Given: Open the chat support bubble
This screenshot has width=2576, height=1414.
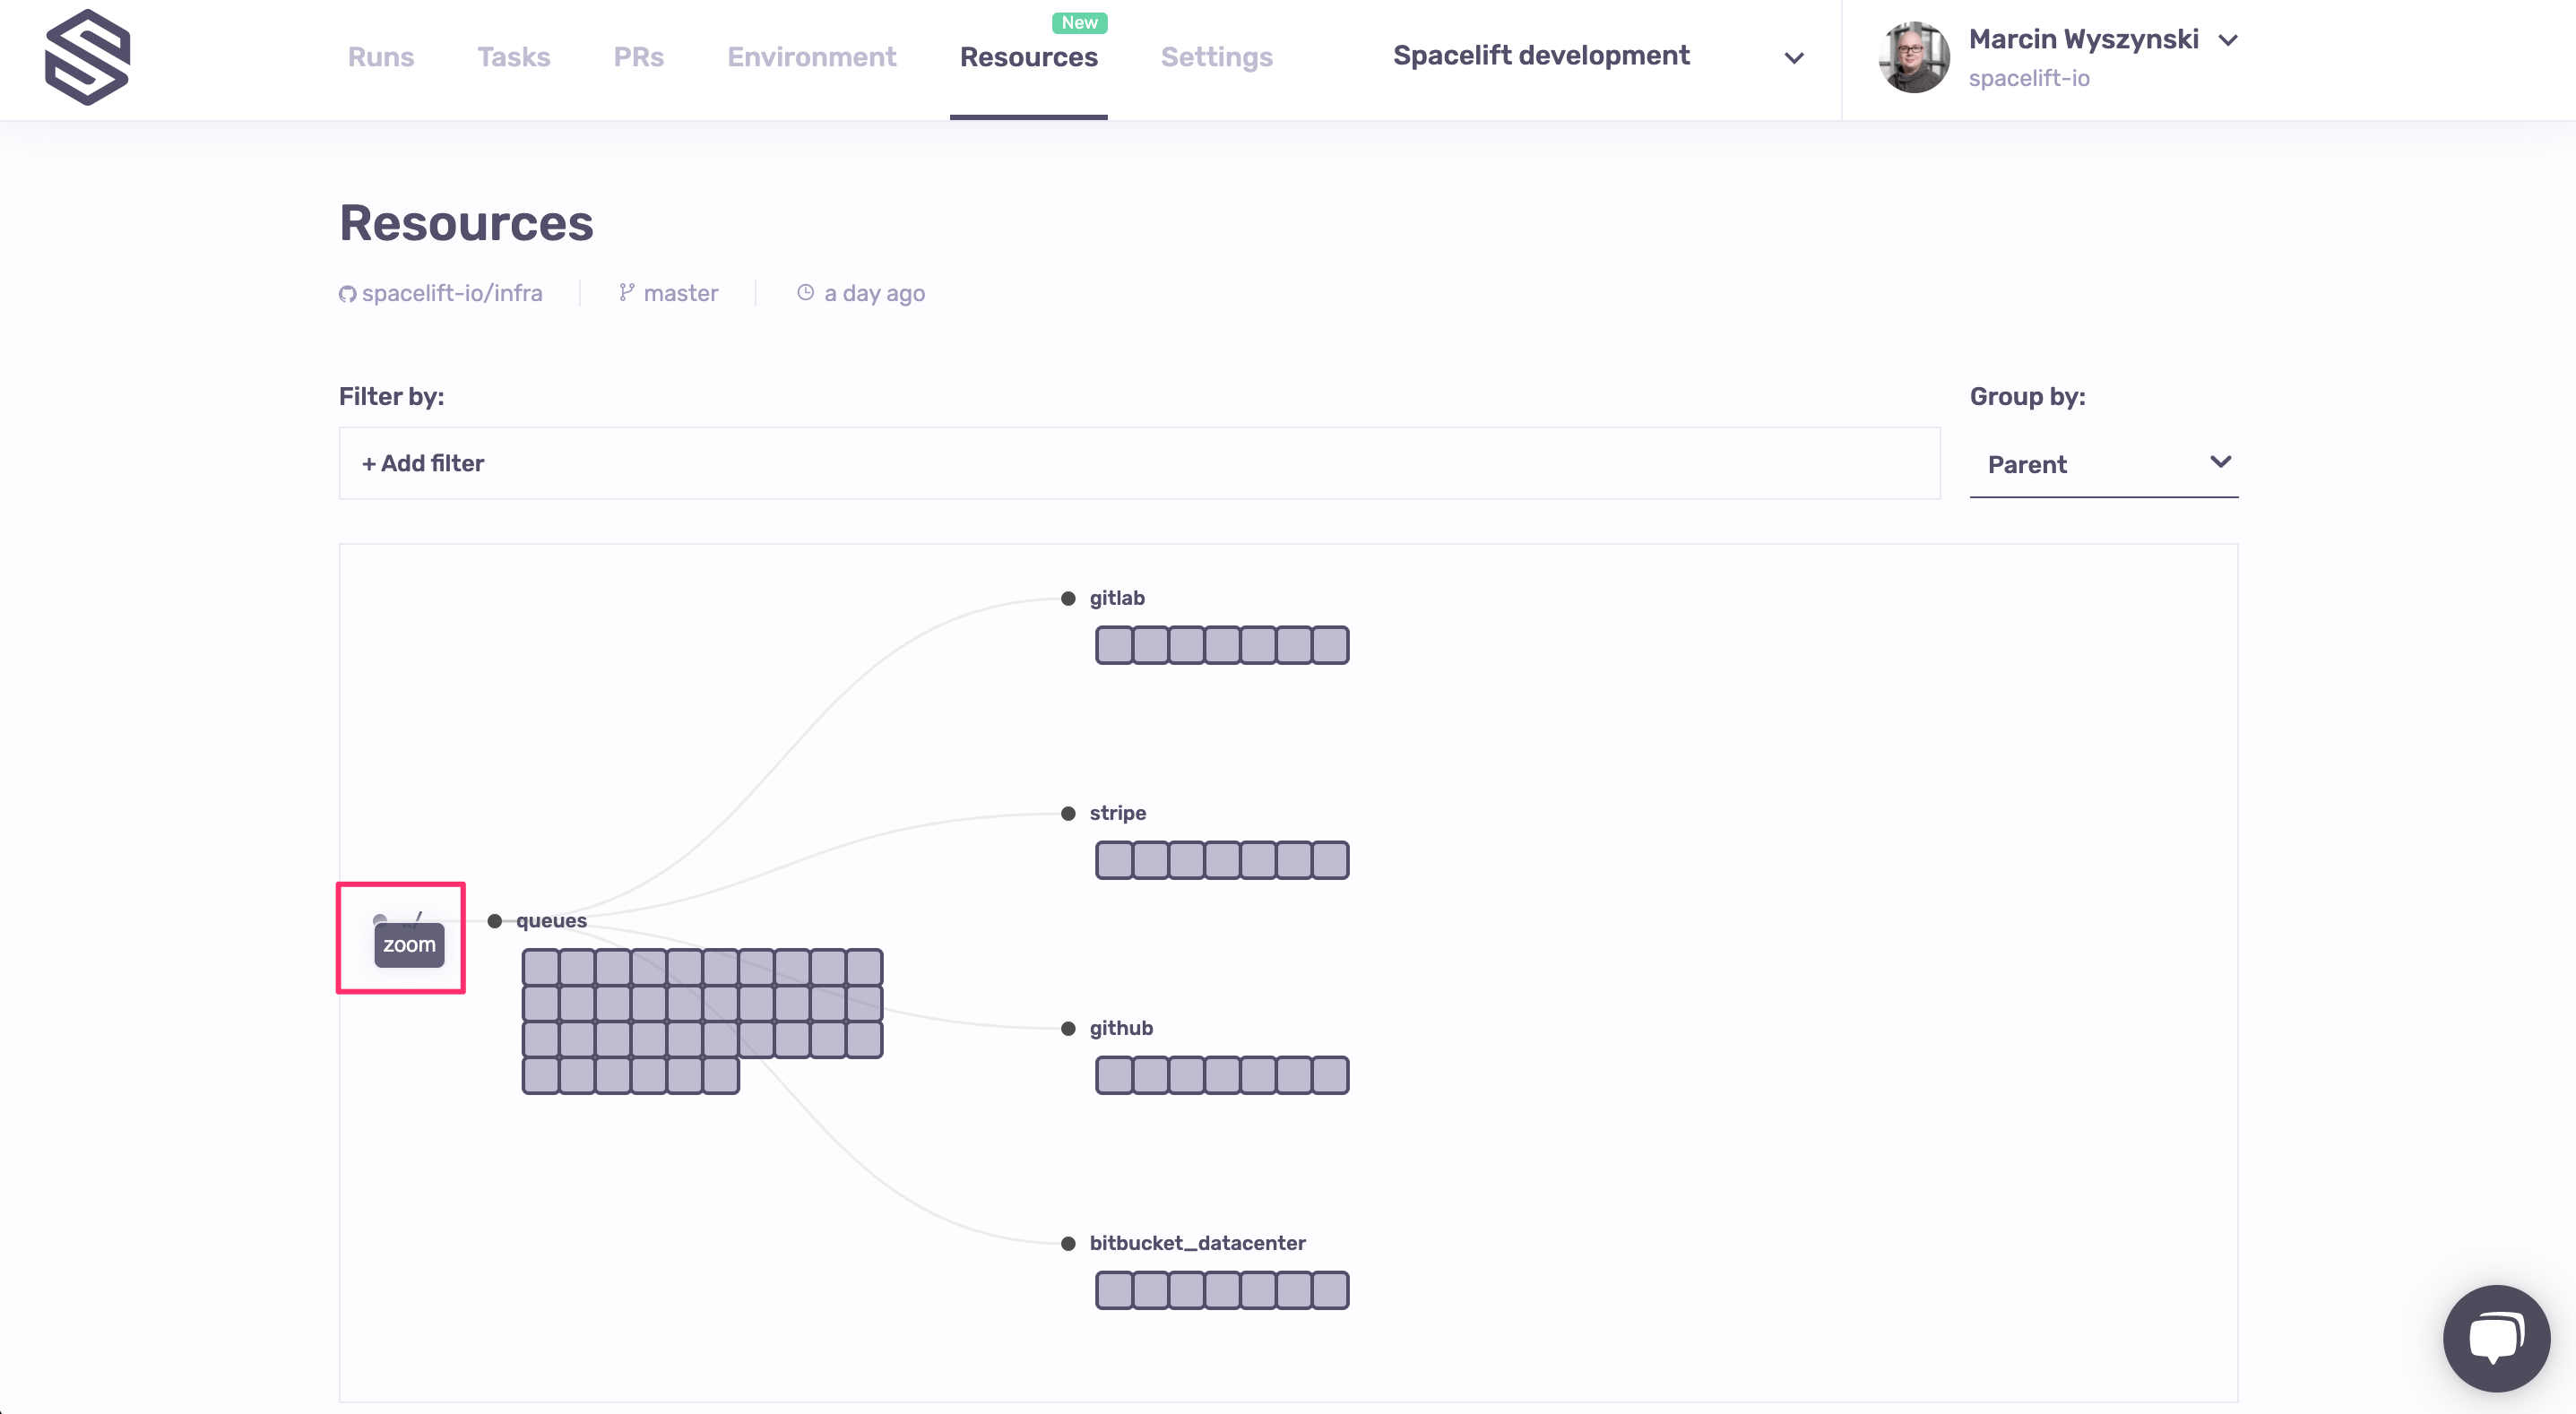Looking at the screenshot, I should click(x=2495, y=1338).
